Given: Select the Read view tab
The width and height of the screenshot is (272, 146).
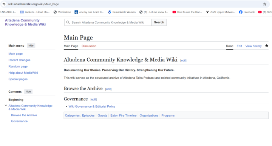Looking at the screenshot, I should pyautogui.click(x=230, y=46).
